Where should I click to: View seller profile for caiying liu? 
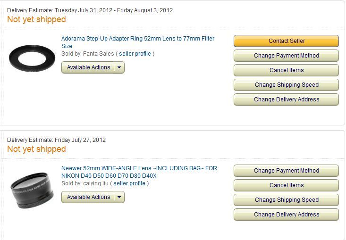[x=129, y=183]
